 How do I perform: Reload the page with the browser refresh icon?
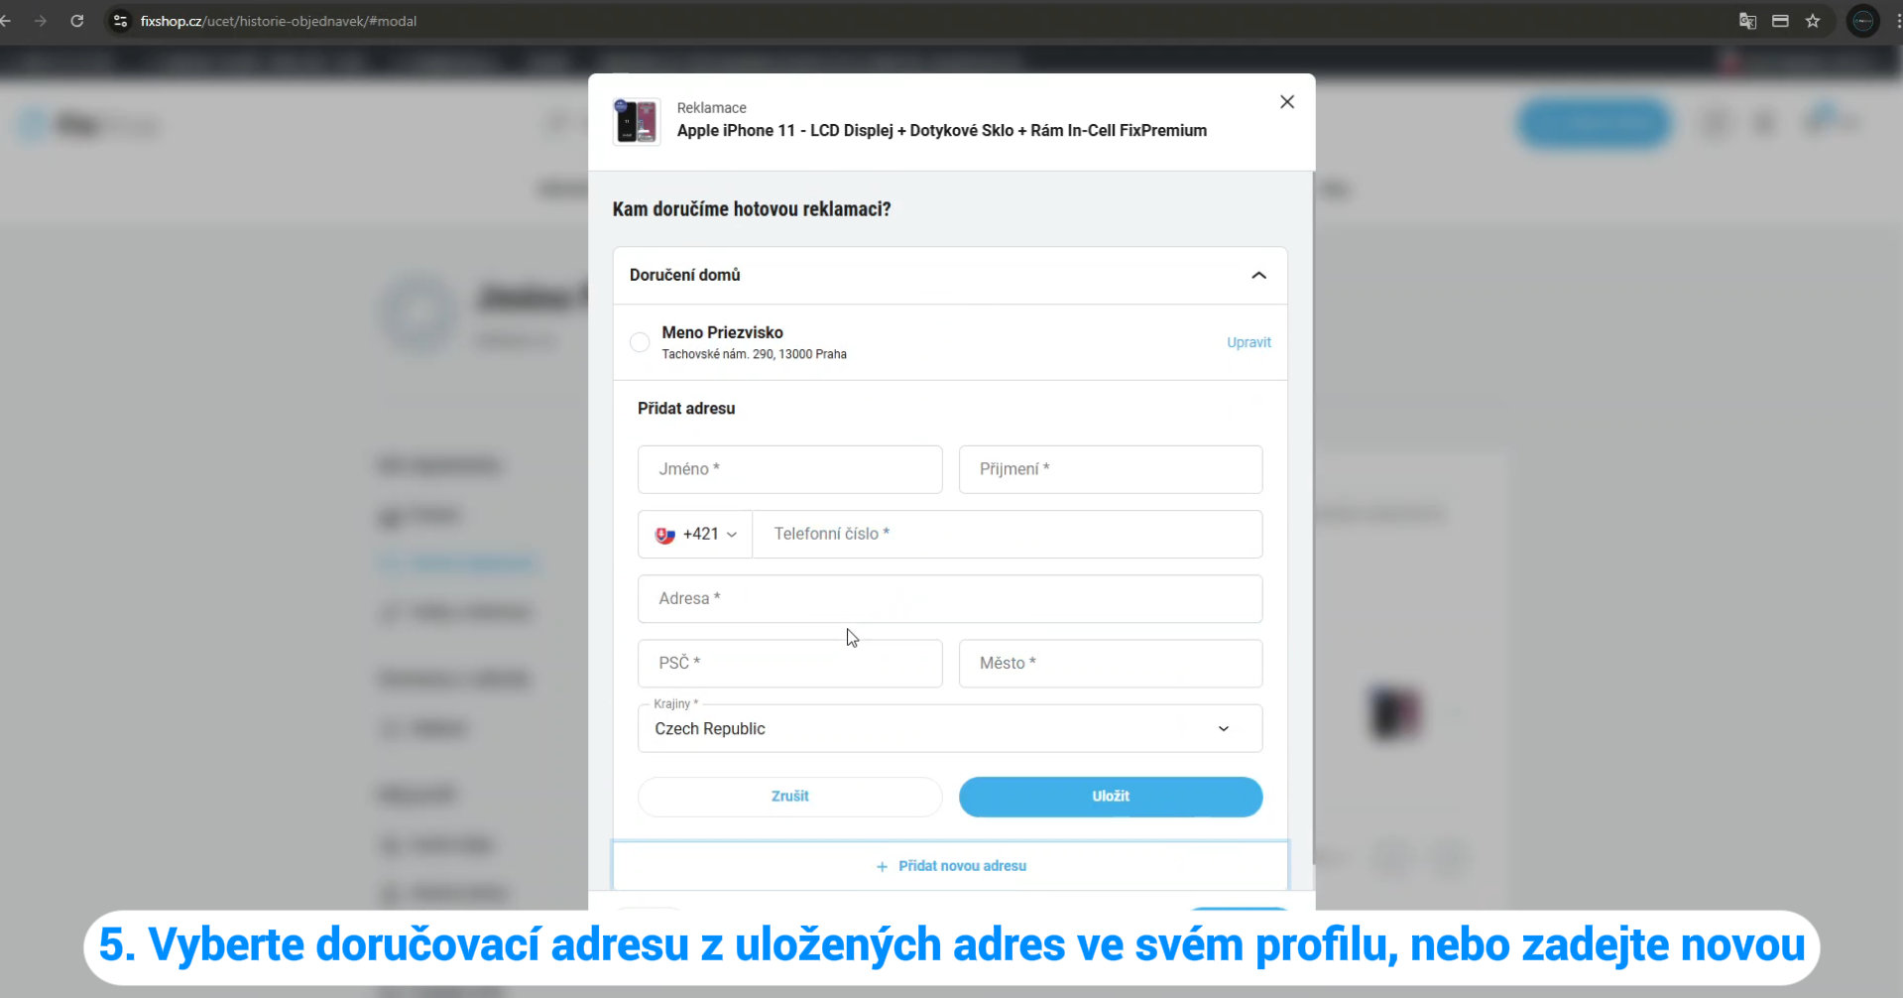77,21
